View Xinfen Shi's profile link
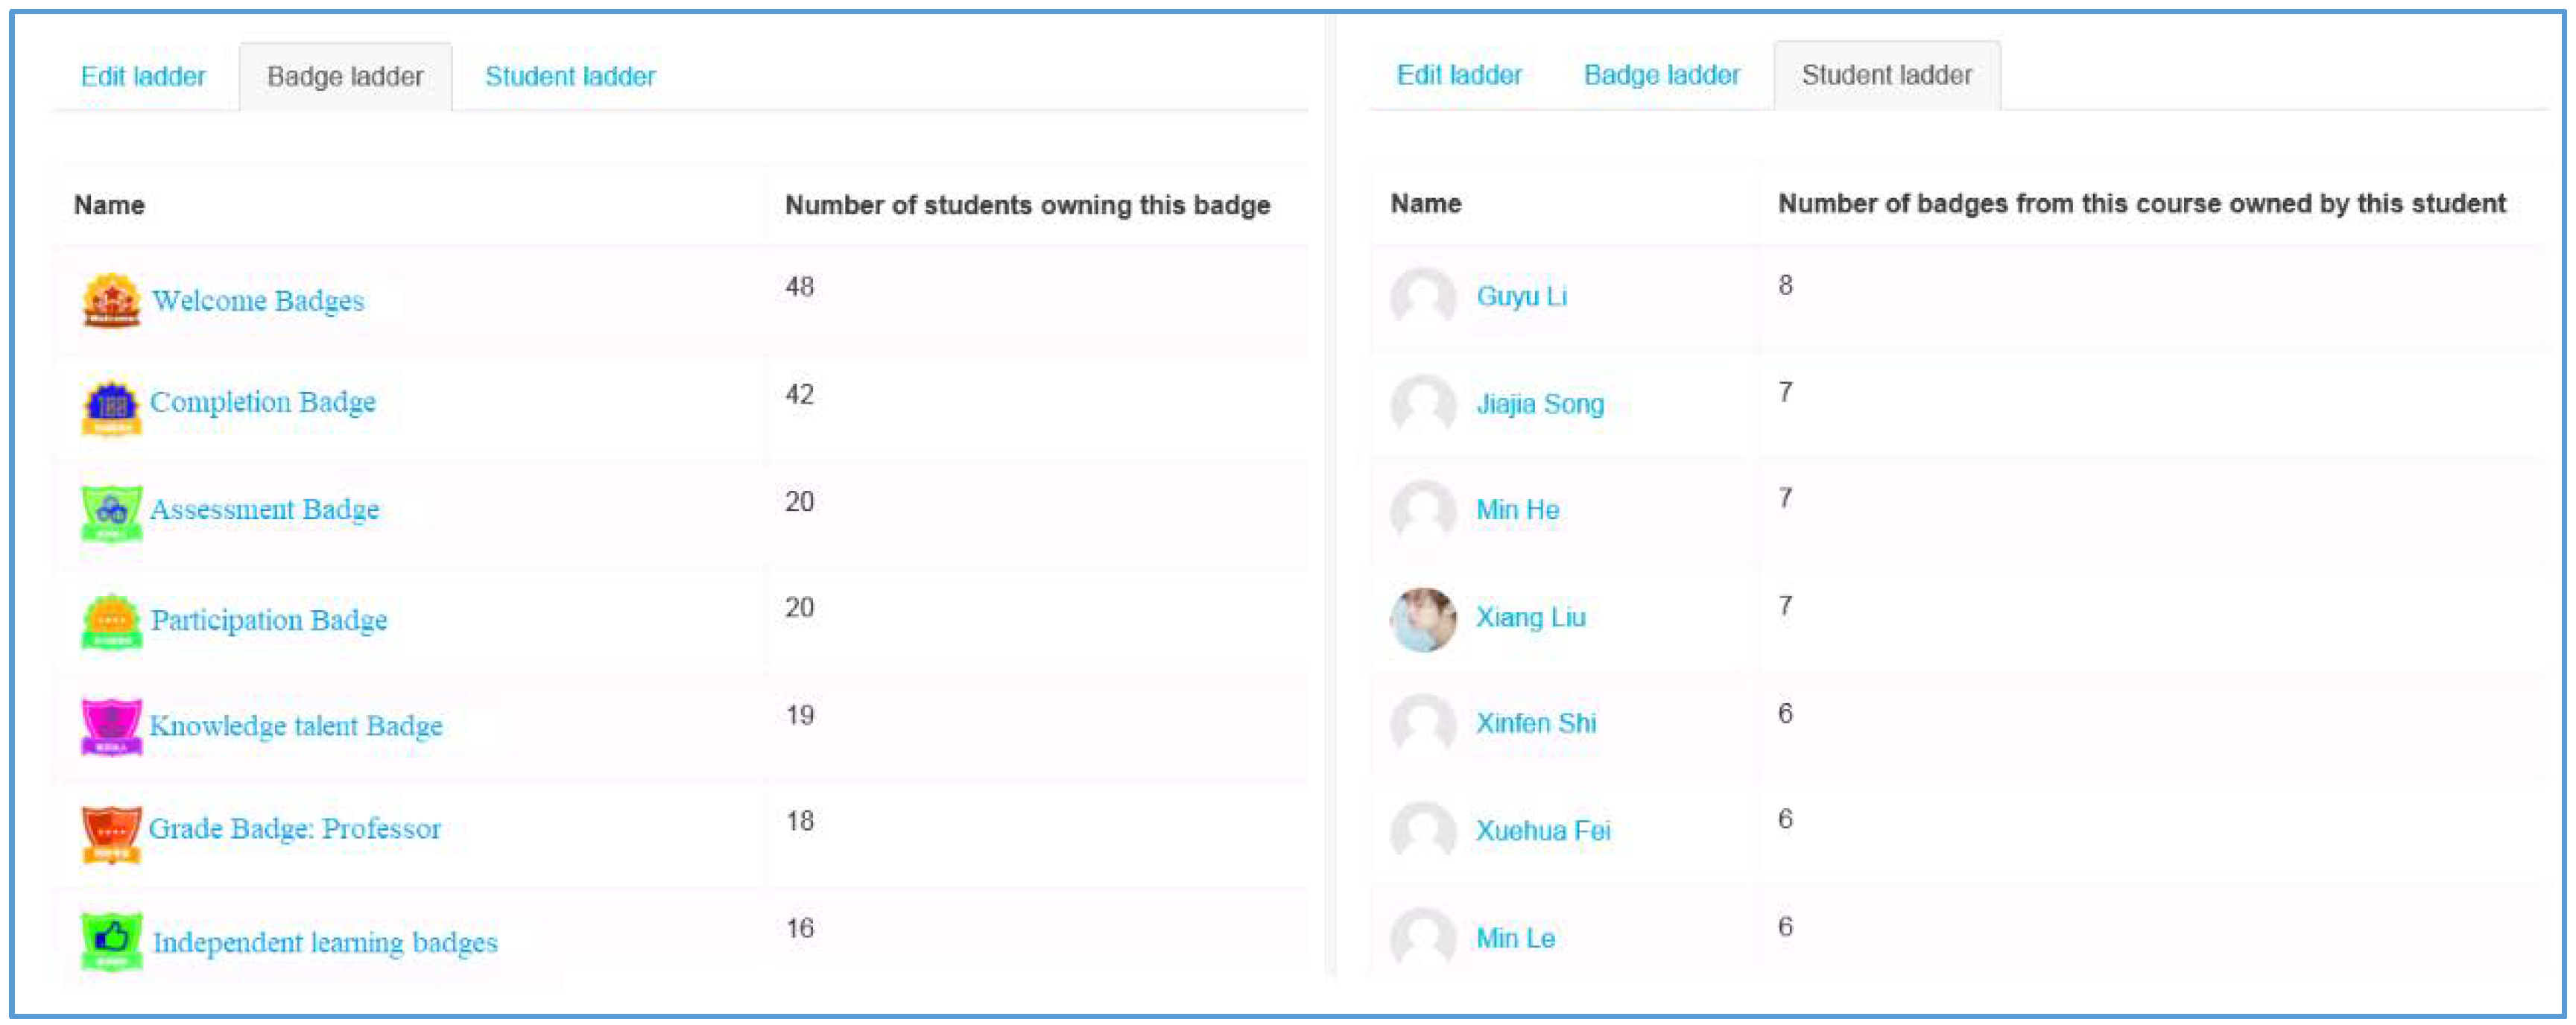The image size is (2576, 1025). coord(1536,723)
